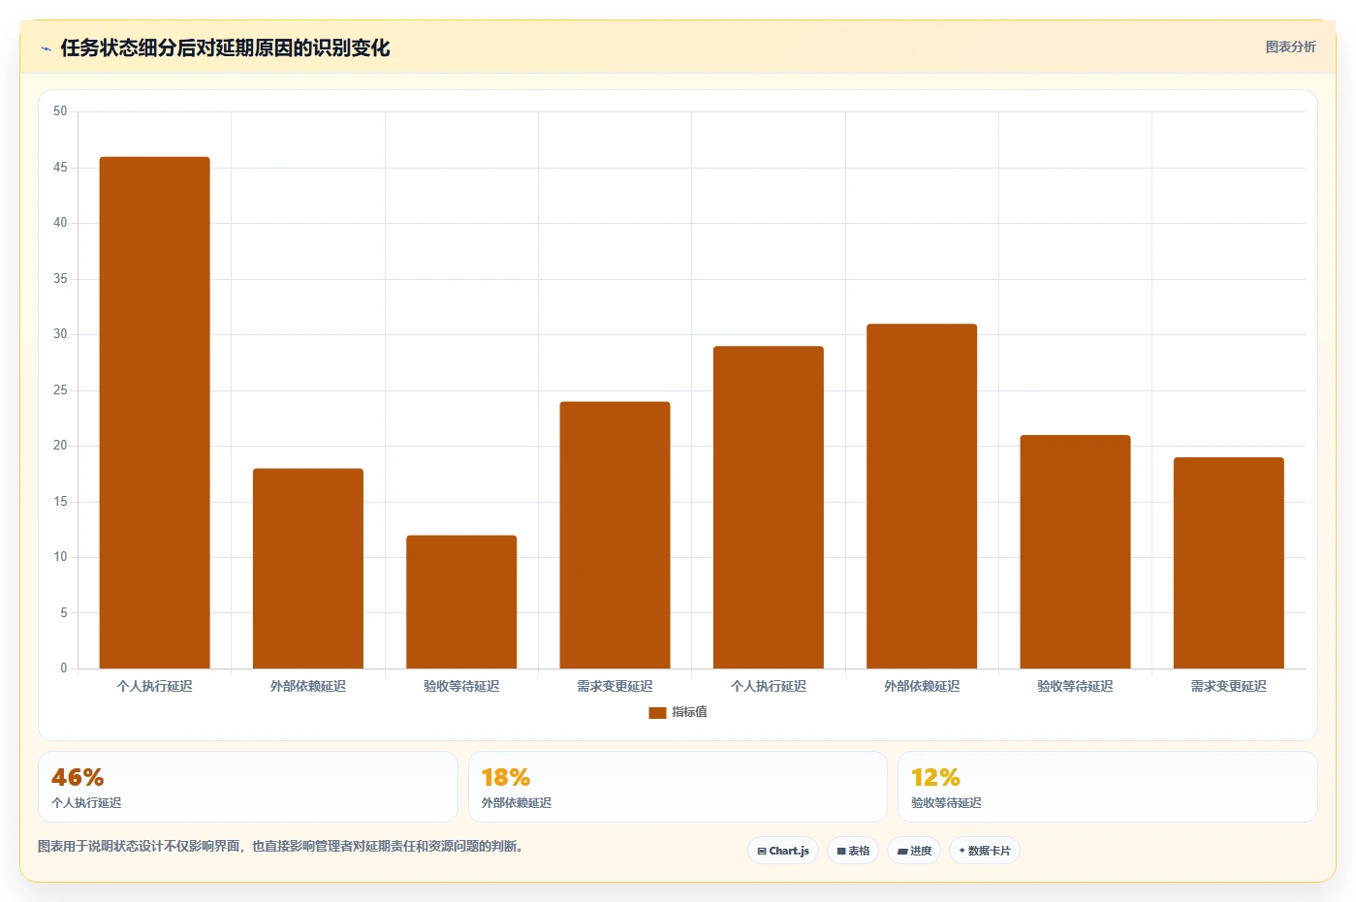
Task: Click the tallest bar valued 46
Action: 154,413
